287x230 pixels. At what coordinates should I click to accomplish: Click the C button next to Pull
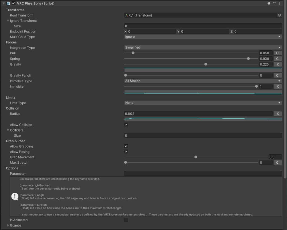click(277, 53)
